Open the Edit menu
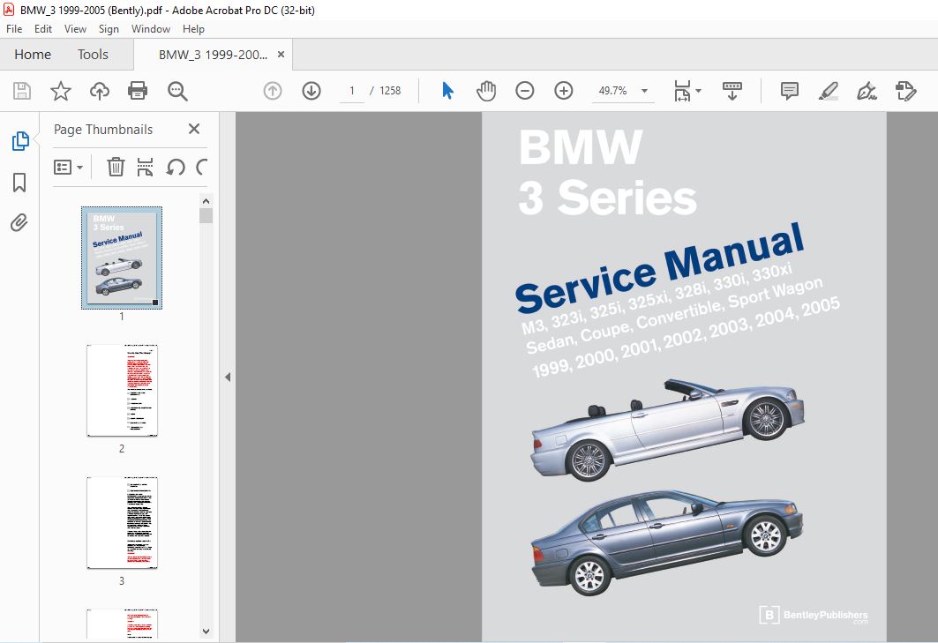 tap(42, 29)
